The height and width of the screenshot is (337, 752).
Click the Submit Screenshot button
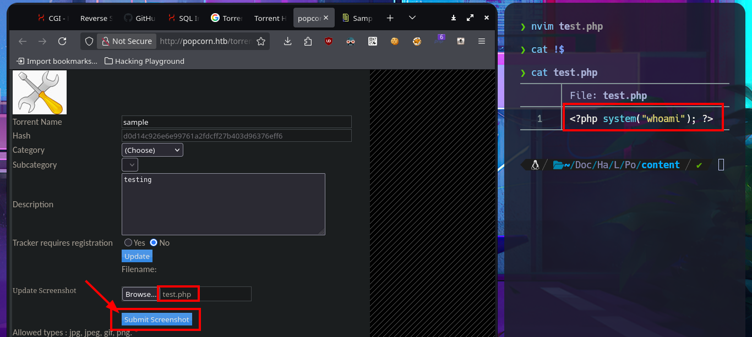[x=157, y=319]
